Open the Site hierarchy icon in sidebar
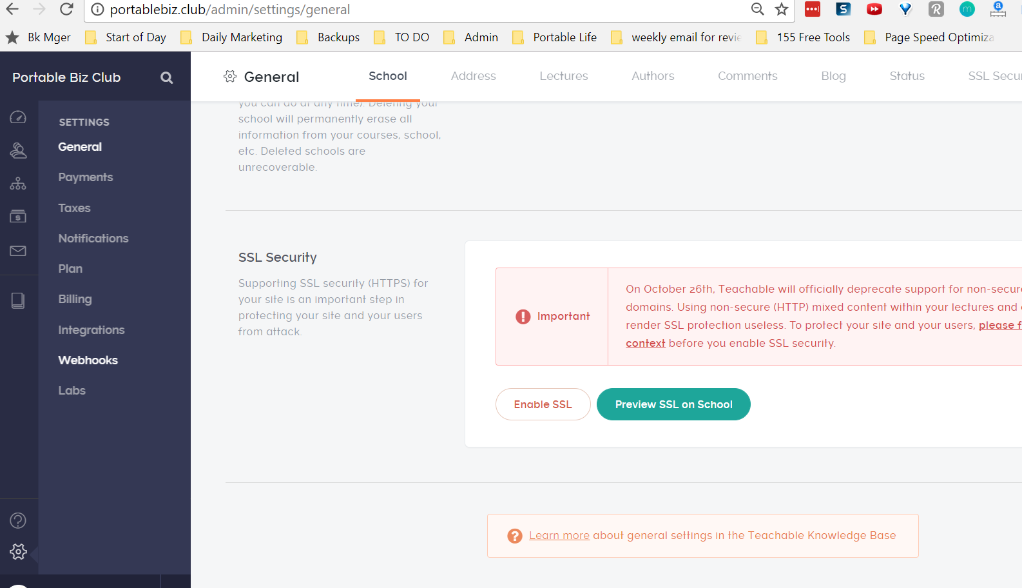 18,184
